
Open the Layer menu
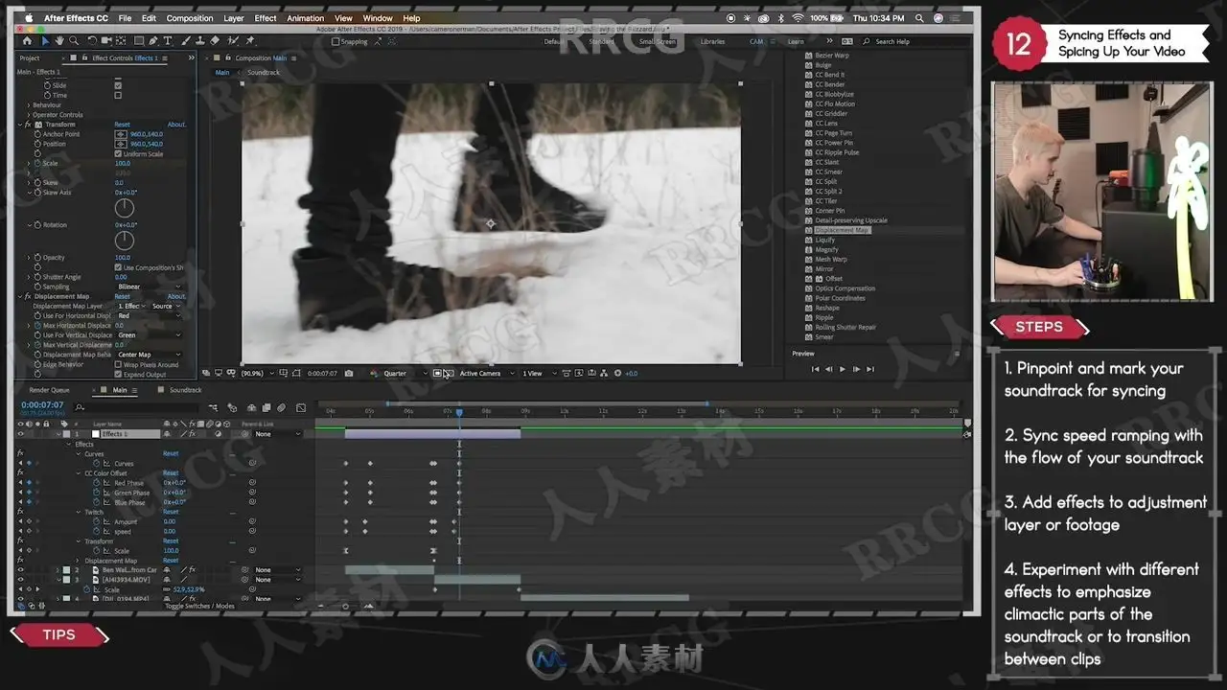point(234,18)
